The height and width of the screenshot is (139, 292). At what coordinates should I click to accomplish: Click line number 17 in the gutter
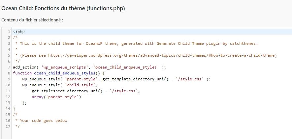tap(8, 126)
